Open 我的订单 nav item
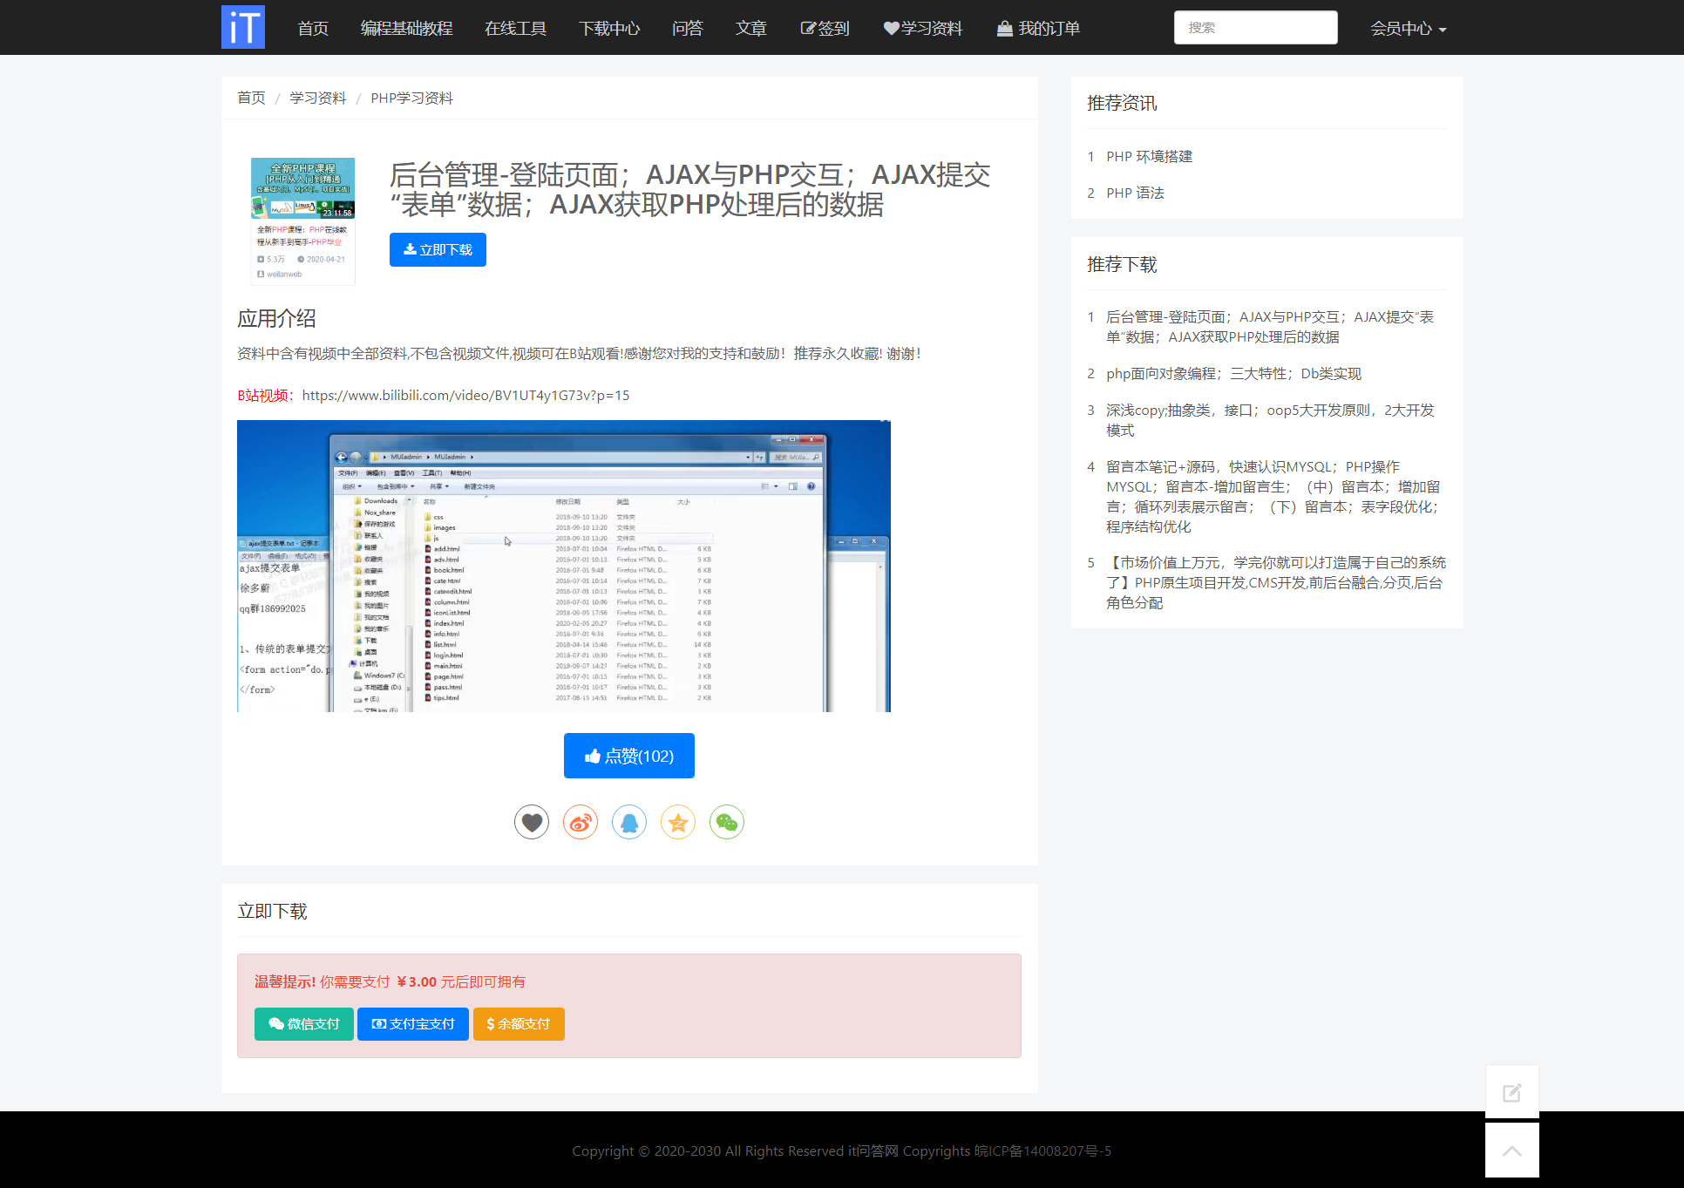Screen dimensions: 1684x1188 pos(1038,28)
